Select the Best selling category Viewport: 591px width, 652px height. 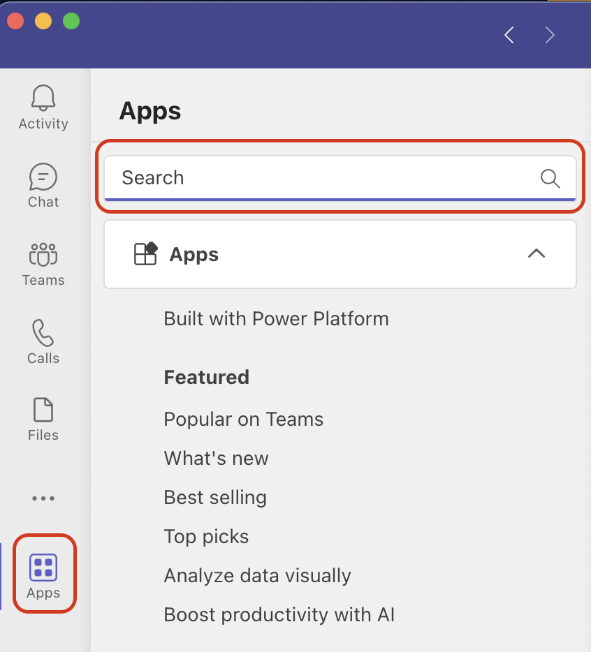click(x=215, y=497)
